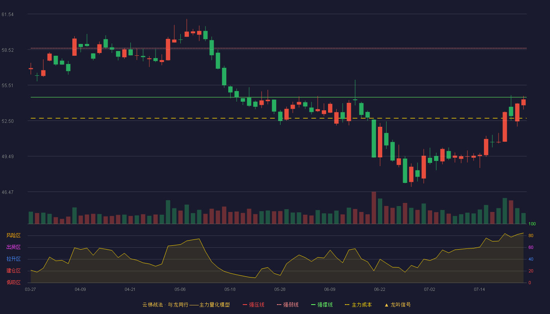
Task: Click the 建仓区 zone label
Action: pyautogui.click(x=13, y=271)
